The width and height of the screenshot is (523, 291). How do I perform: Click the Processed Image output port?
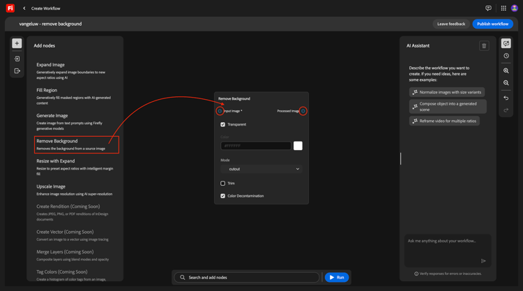tap(303, 111)
